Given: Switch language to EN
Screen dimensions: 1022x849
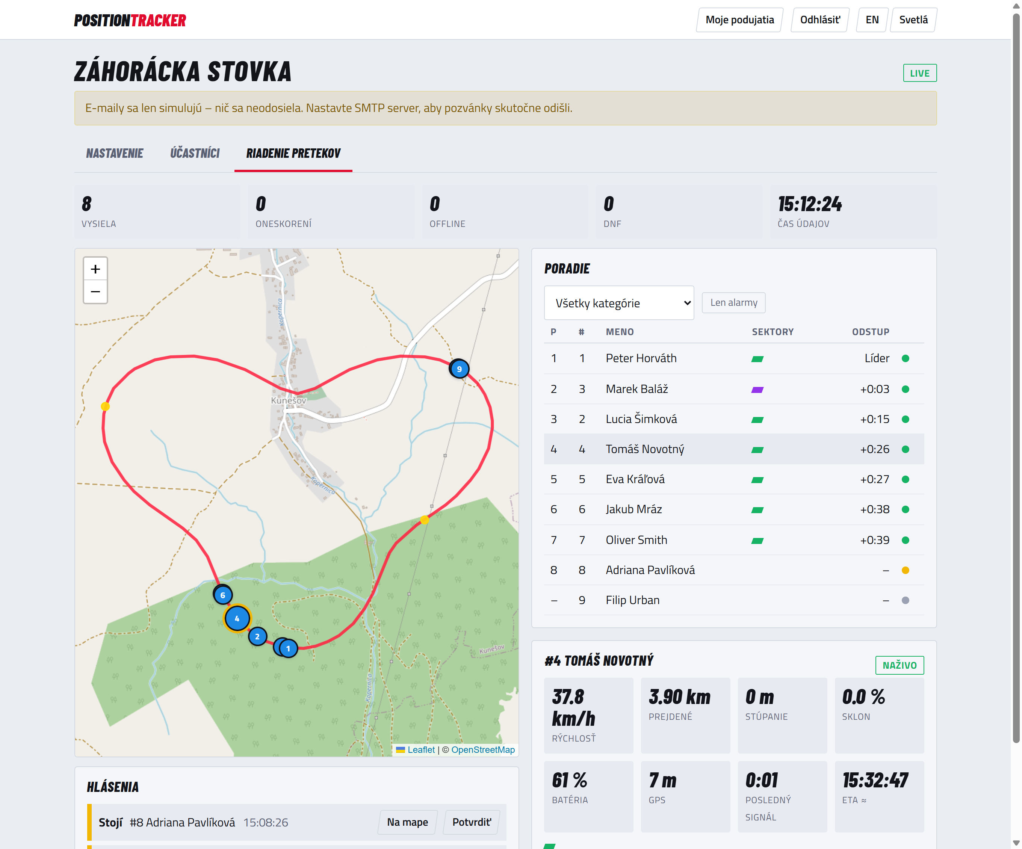Looking at the screenshot, I should click(872, 20).
